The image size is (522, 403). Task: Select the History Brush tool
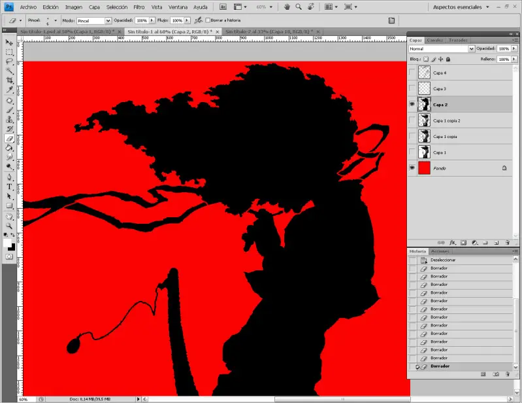(9, 129)
